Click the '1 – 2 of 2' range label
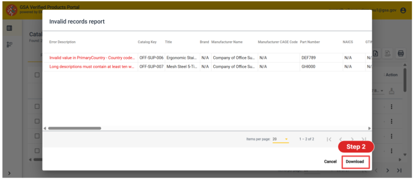 (307, 139)
